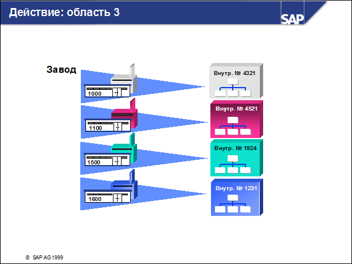Viewport: 352px width, 264px height.
Task: Select the gray factory icon for plant 1000
Action: pos(110,81)
